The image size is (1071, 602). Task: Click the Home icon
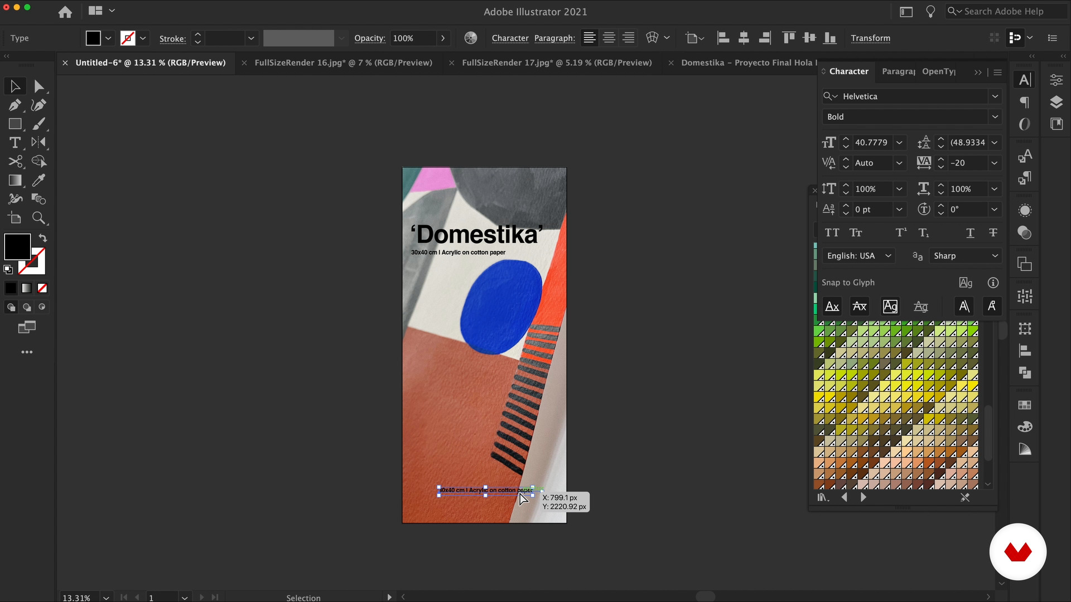[65, 12]
